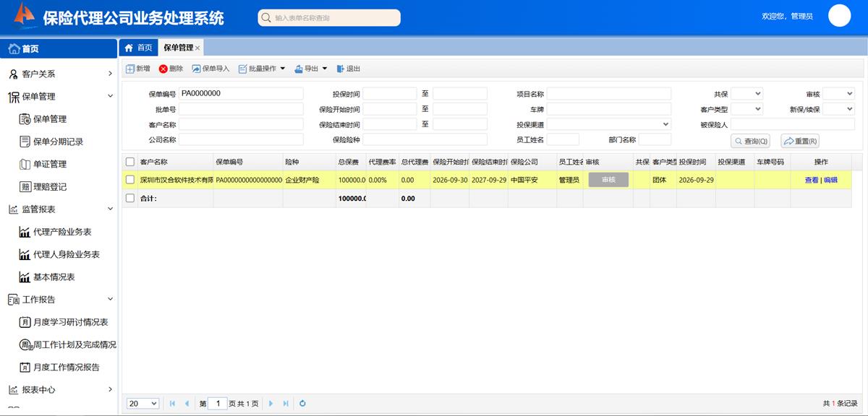Viewport: 868px width, 416px height.
Task: Click the 代理产险业务表 chart icon
Action: point(25,232)
